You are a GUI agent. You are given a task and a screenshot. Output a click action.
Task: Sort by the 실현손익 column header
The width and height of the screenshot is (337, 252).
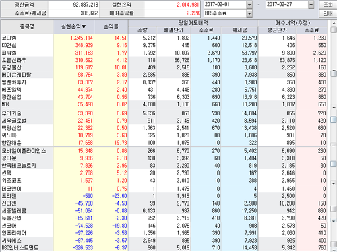73,27
